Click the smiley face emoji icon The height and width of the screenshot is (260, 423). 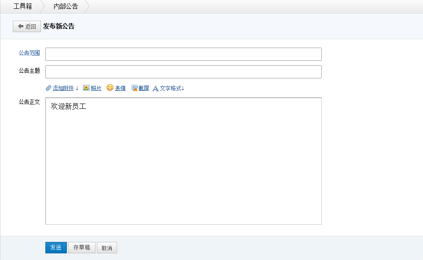[x=110, y=88]
